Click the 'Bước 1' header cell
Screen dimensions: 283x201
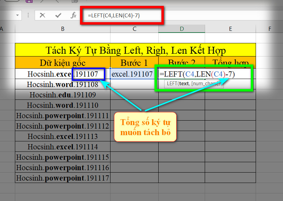point(134,62)
